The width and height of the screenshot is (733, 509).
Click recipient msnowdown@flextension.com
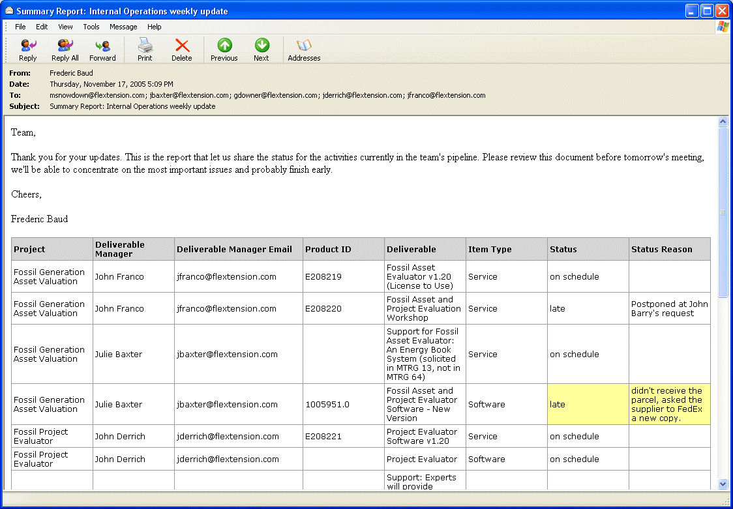(97, 95)
